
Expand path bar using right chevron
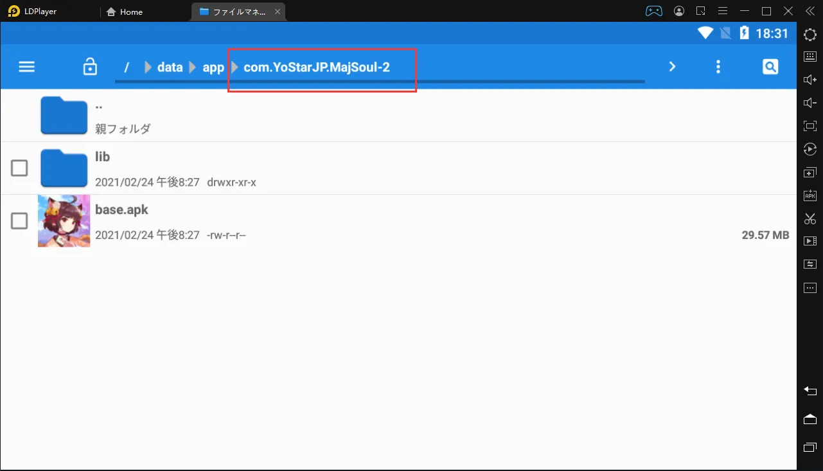672,66
